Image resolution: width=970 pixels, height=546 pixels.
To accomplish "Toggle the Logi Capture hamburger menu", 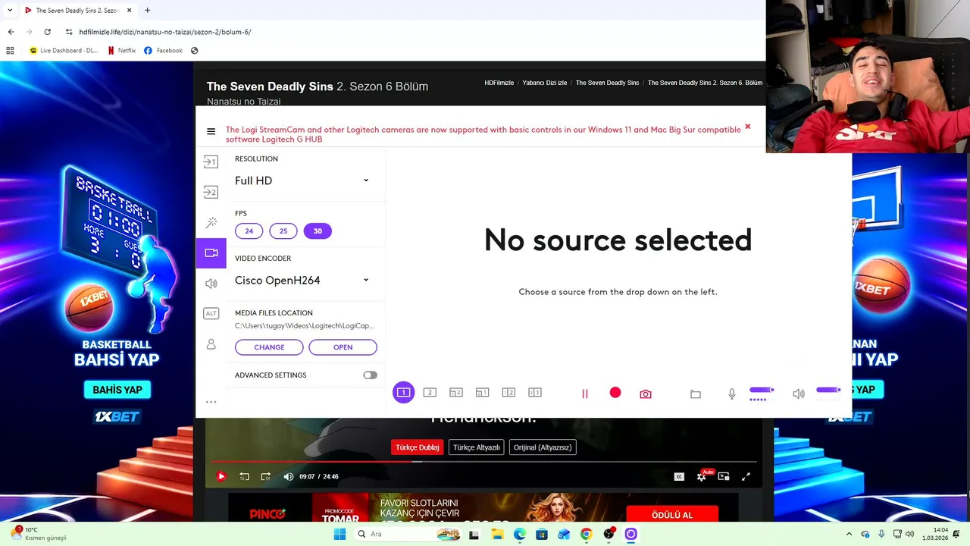I will point(211,131).
